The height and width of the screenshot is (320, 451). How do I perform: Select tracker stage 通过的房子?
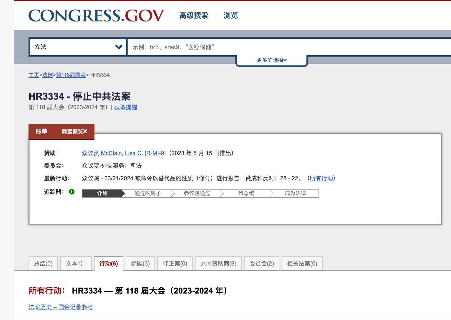click(148, 193)
